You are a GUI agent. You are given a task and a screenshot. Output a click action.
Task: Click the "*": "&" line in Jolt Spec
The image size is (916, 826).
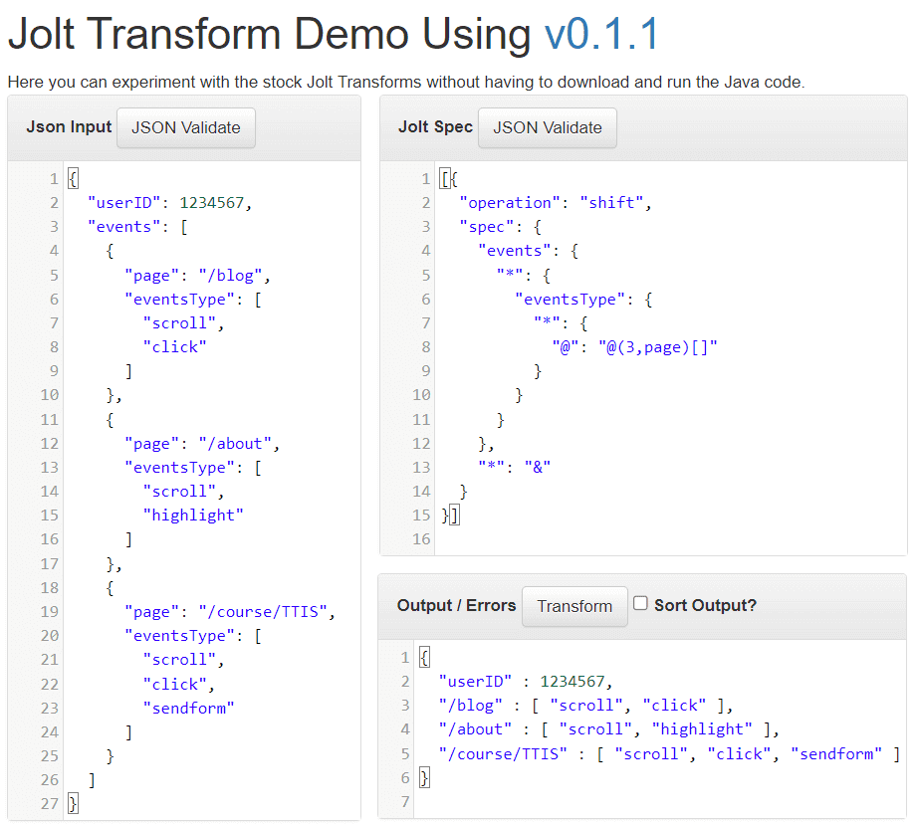514,467
